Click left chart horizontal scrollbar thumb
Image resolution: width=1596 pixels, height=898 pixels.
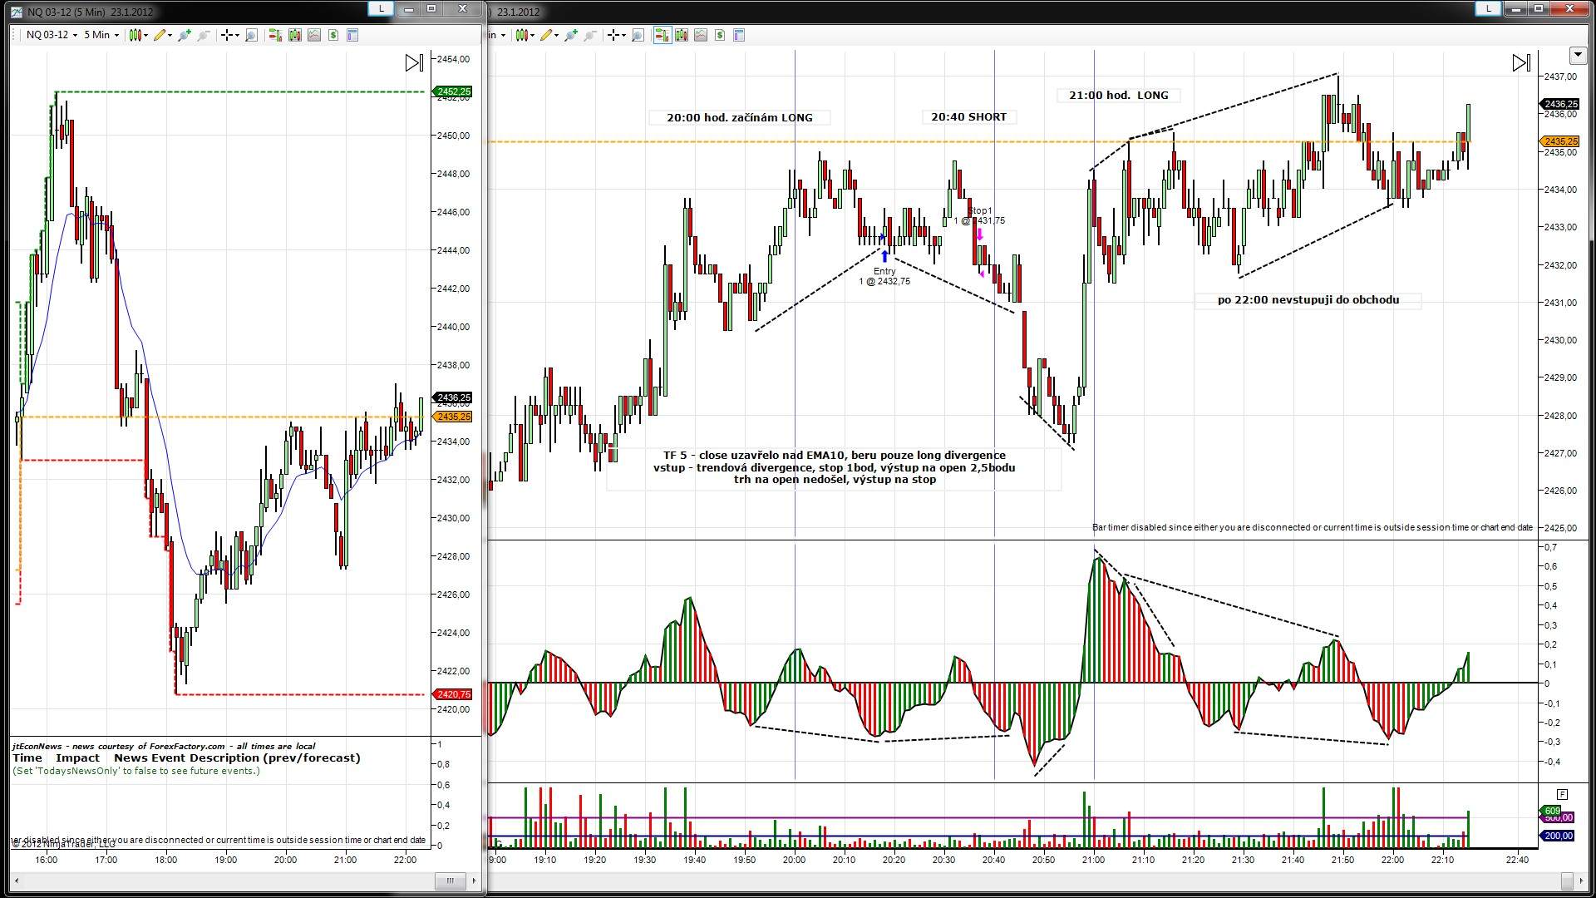click(450, 881)
